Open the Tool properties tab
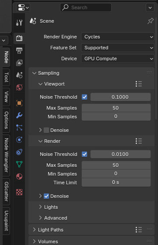The width and height of the screenshot is (158, 245). 19,23
